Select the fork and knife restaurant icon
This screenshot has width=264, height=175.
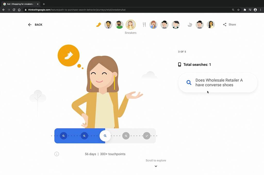pos(144,25)
